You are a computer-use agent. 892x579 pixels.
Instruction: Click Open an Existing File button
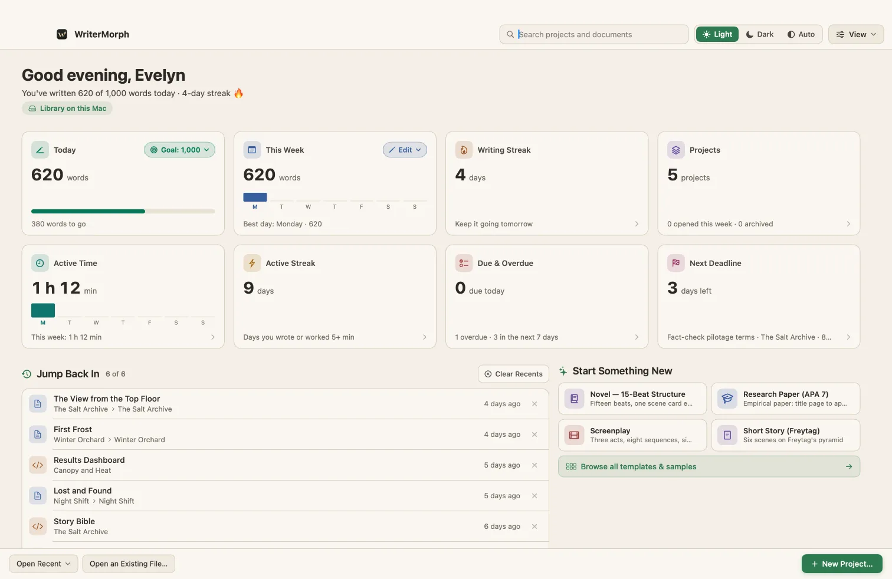[129, 564]
